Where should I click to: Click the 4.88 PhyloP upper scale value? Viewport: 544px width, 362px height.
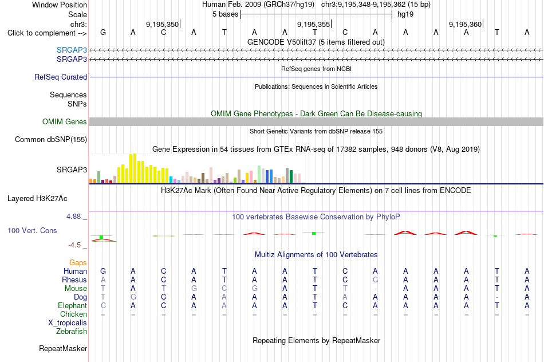coord(73,217)
